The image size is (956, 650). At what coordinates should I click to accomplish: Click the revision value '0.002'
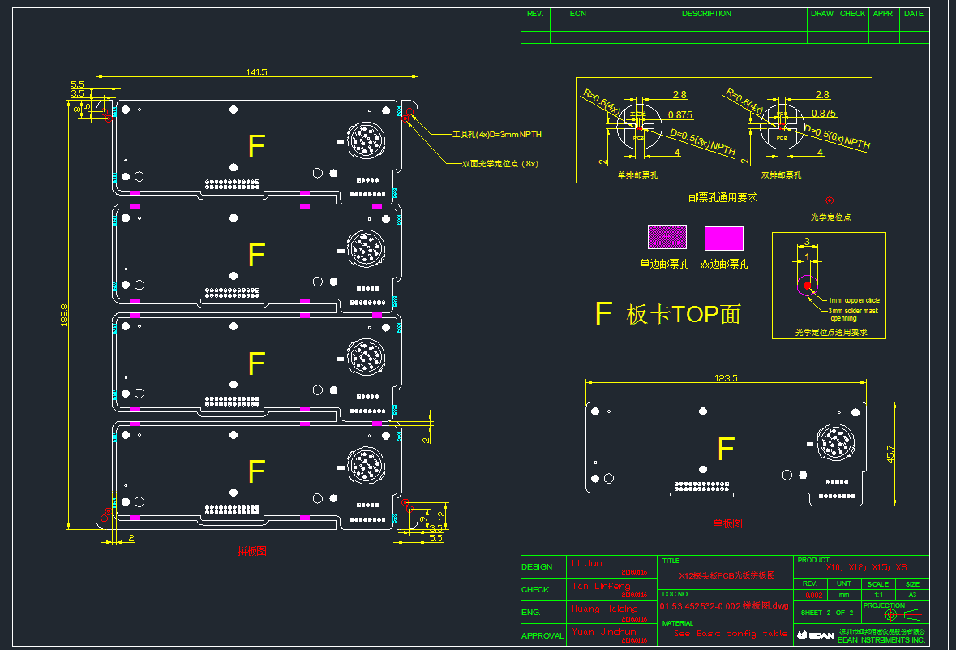pos(813,595)
